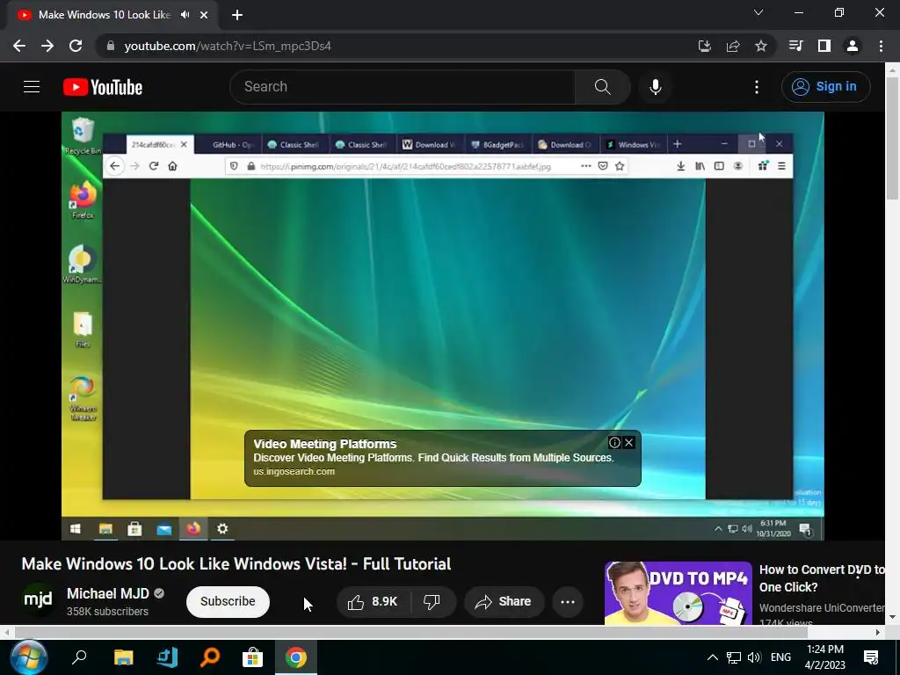
Task: Open taskbar Search magnifier
Action: tap(78, 657)
